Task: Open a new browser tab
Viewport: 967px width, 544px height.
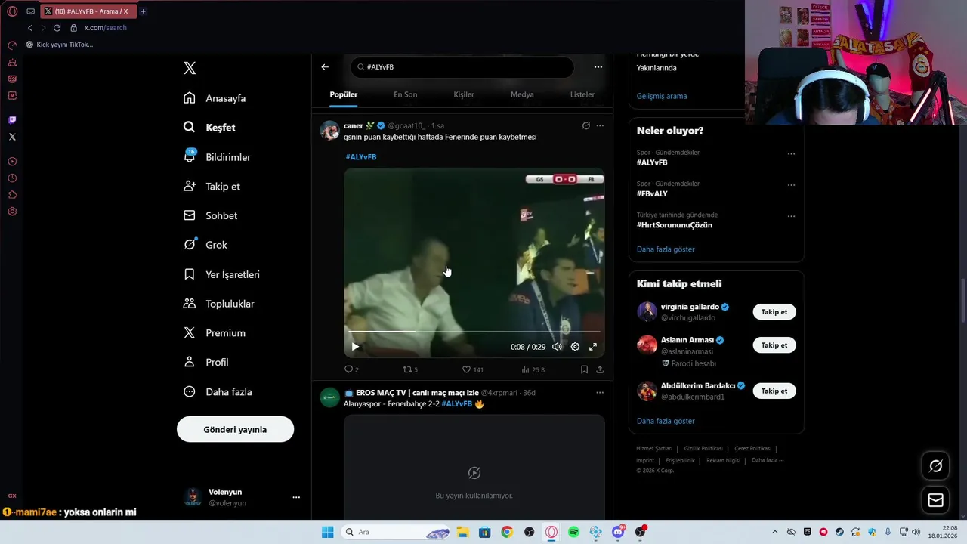Action: (x=143, y=11)
